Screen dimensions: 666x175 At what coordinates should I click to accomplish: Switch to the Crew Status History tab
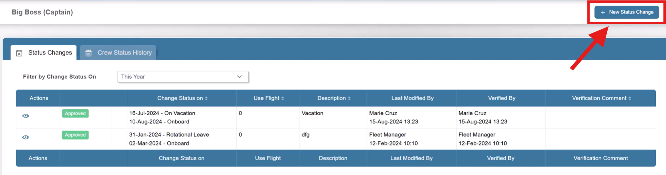coord(118,53)
